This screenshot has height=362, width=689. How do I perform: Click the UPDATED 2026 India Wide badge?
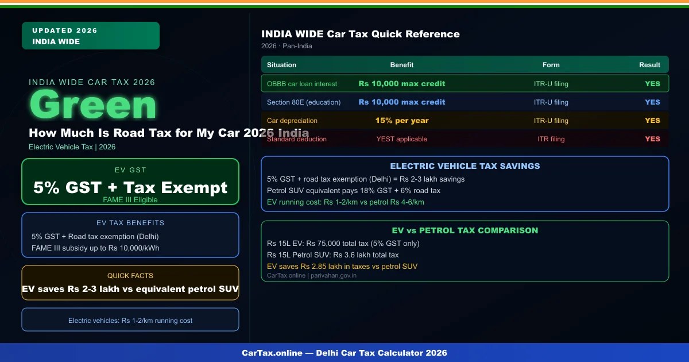pyautogui.click(x=91, y=36)
